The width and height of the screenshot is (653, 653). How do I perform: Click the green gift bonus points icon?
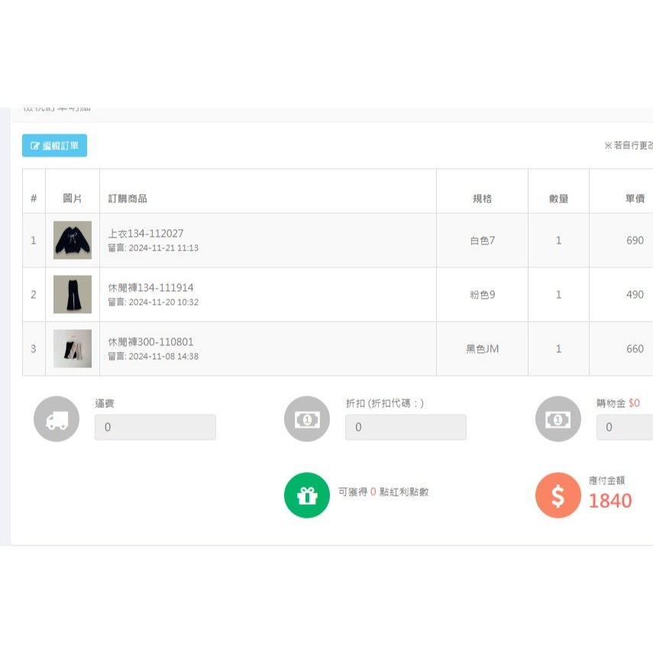(307, 496)
